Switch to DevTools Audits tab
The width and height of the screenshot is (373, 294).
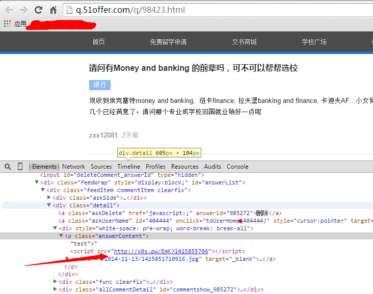click(x=212, y=167)
